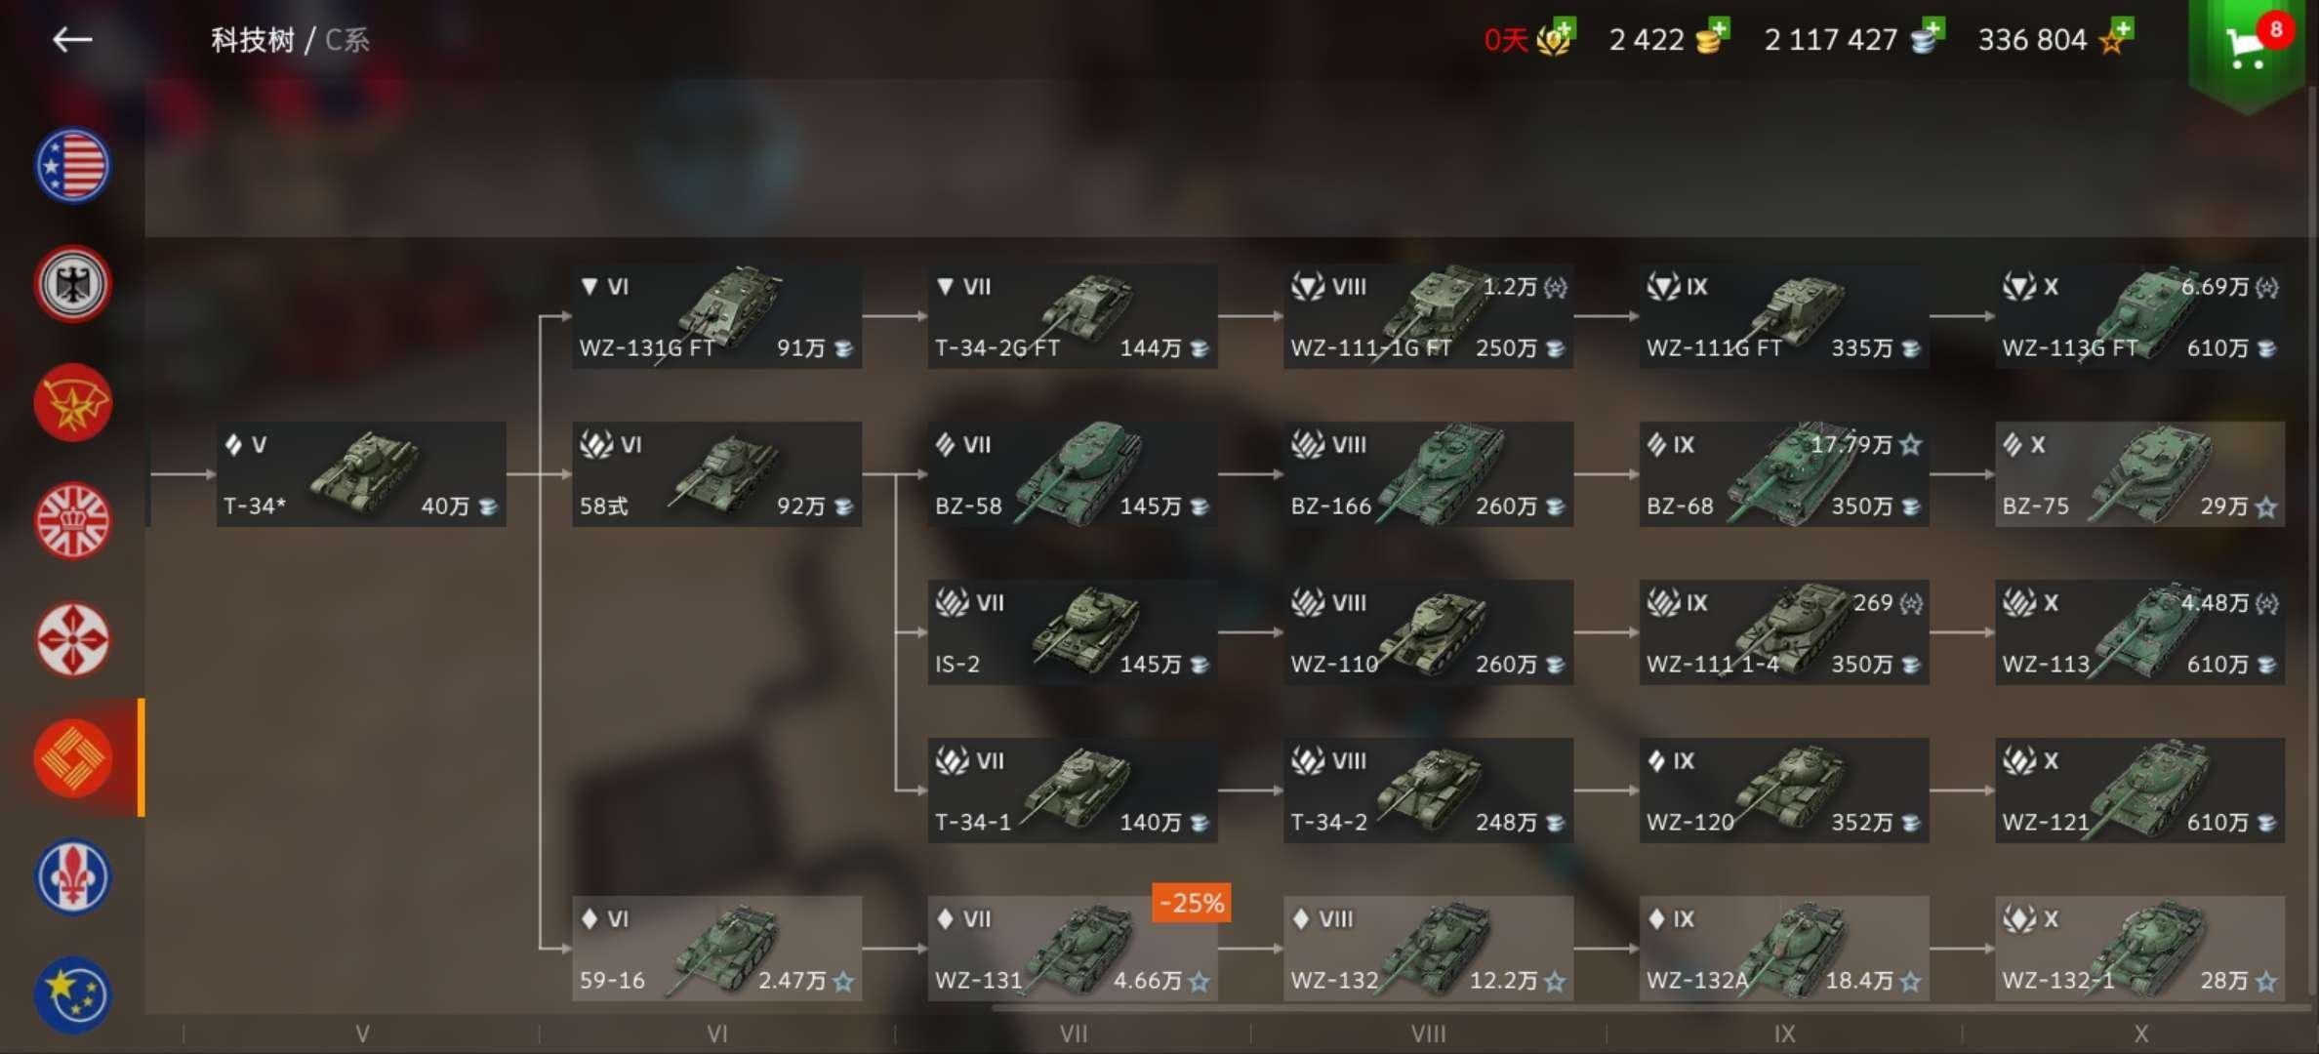Image resolution: width=2319 pixels, height=1054 pixels.
Task: Go back with the arrow icon
Action: click(x=72, y=40)
